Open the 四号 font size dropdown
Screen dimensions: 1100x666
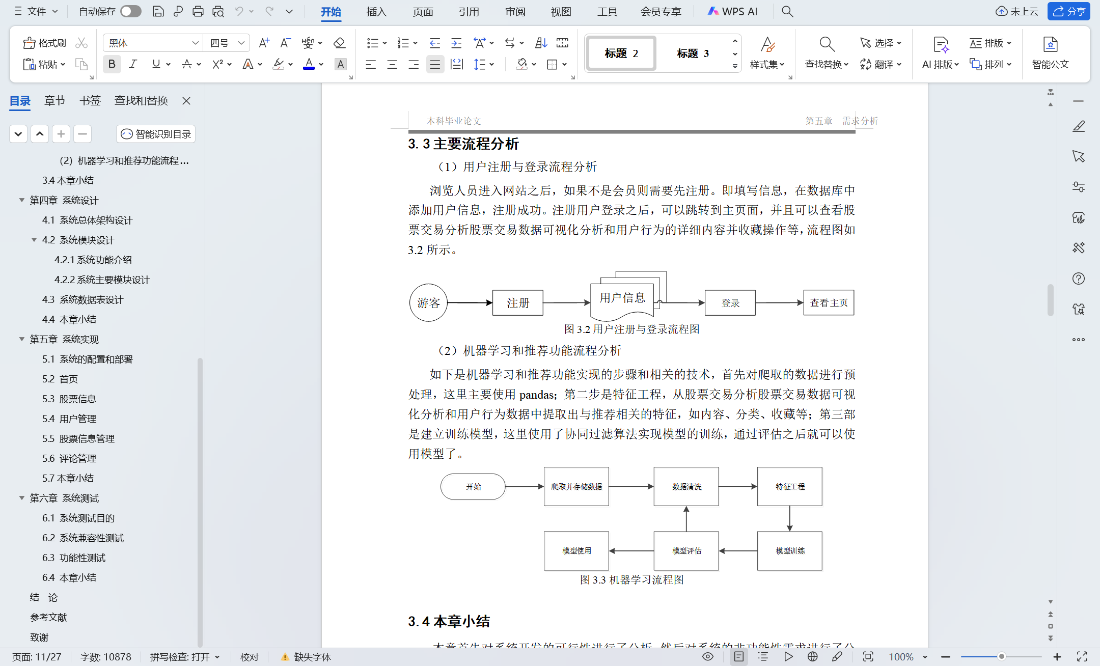click(241, 43)
